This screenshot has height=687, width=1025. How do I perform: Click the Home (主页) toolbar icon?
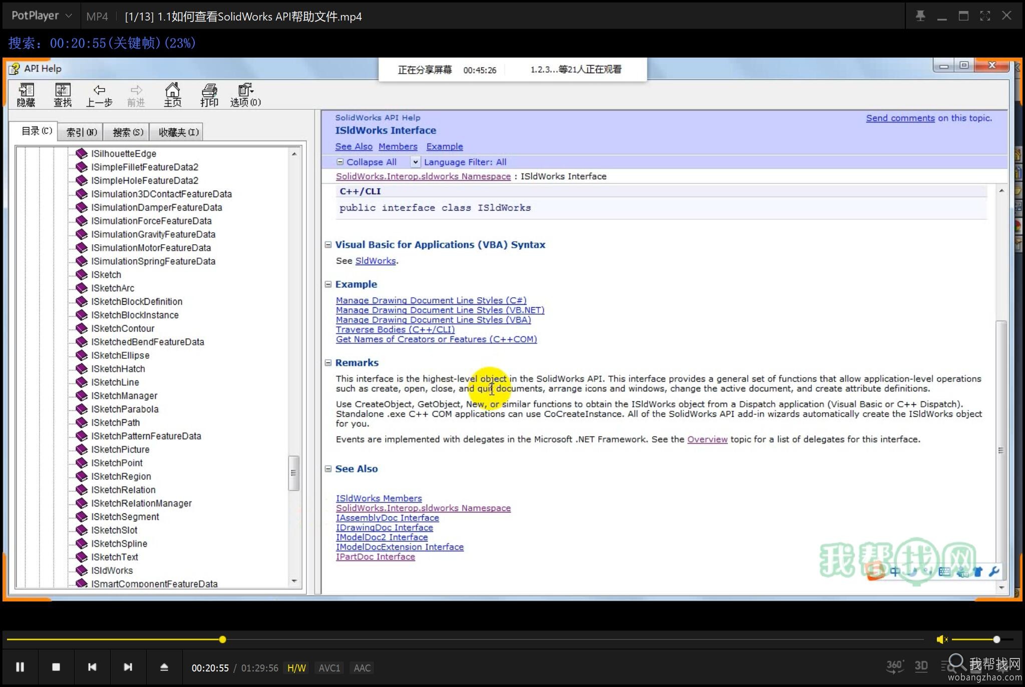tap(172, 95)
